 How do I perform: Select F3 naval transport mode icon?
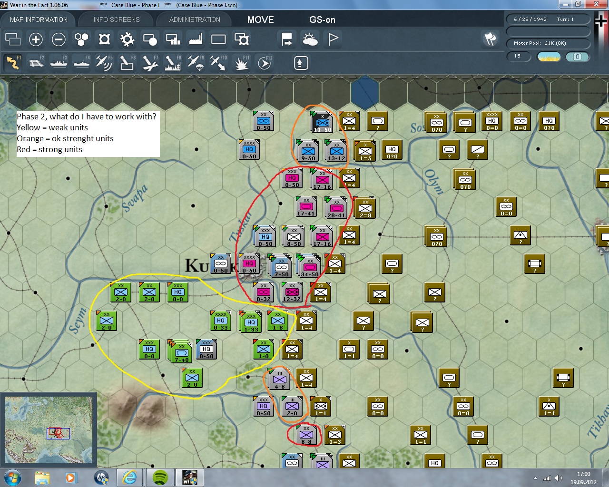click(59, 62)
